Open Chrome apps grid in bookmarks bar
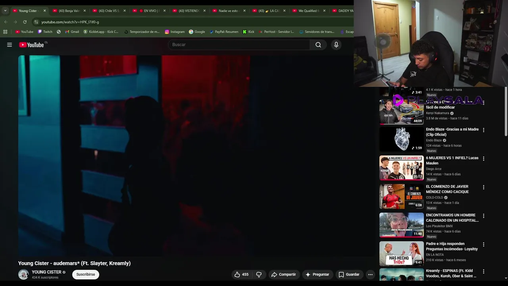Image resolution: width=508 pixels, height=286 pixels. tap(5, 32)
